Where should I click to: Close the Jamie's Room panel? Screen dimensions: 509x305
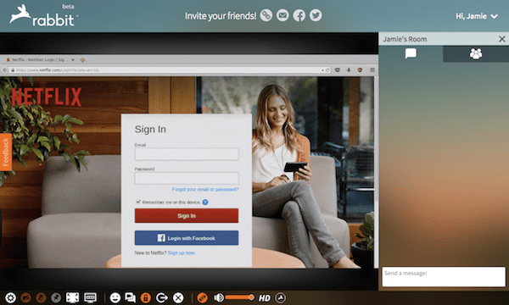coord(502,39)
